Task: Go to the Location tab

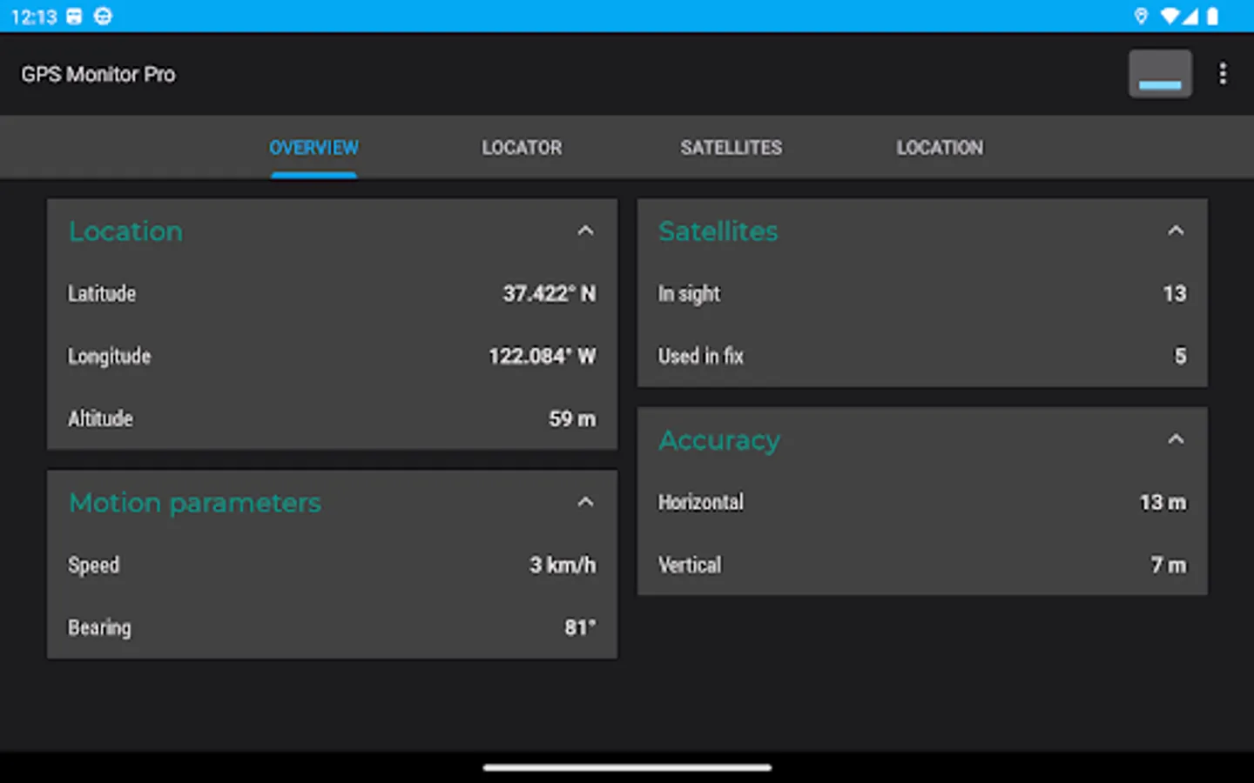Action: tap(940, 148)
